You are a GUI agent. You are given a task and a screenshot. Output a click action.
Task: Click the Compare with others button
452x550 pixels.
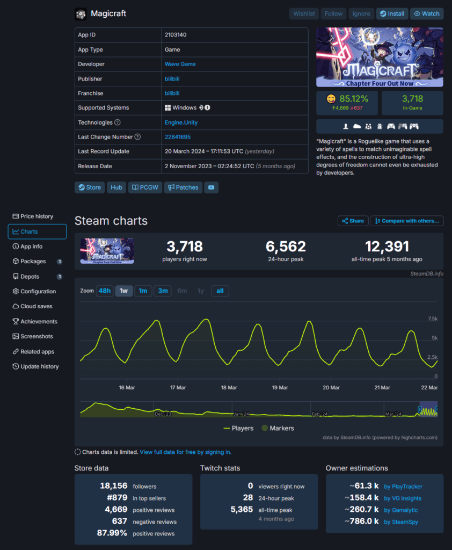406,221
